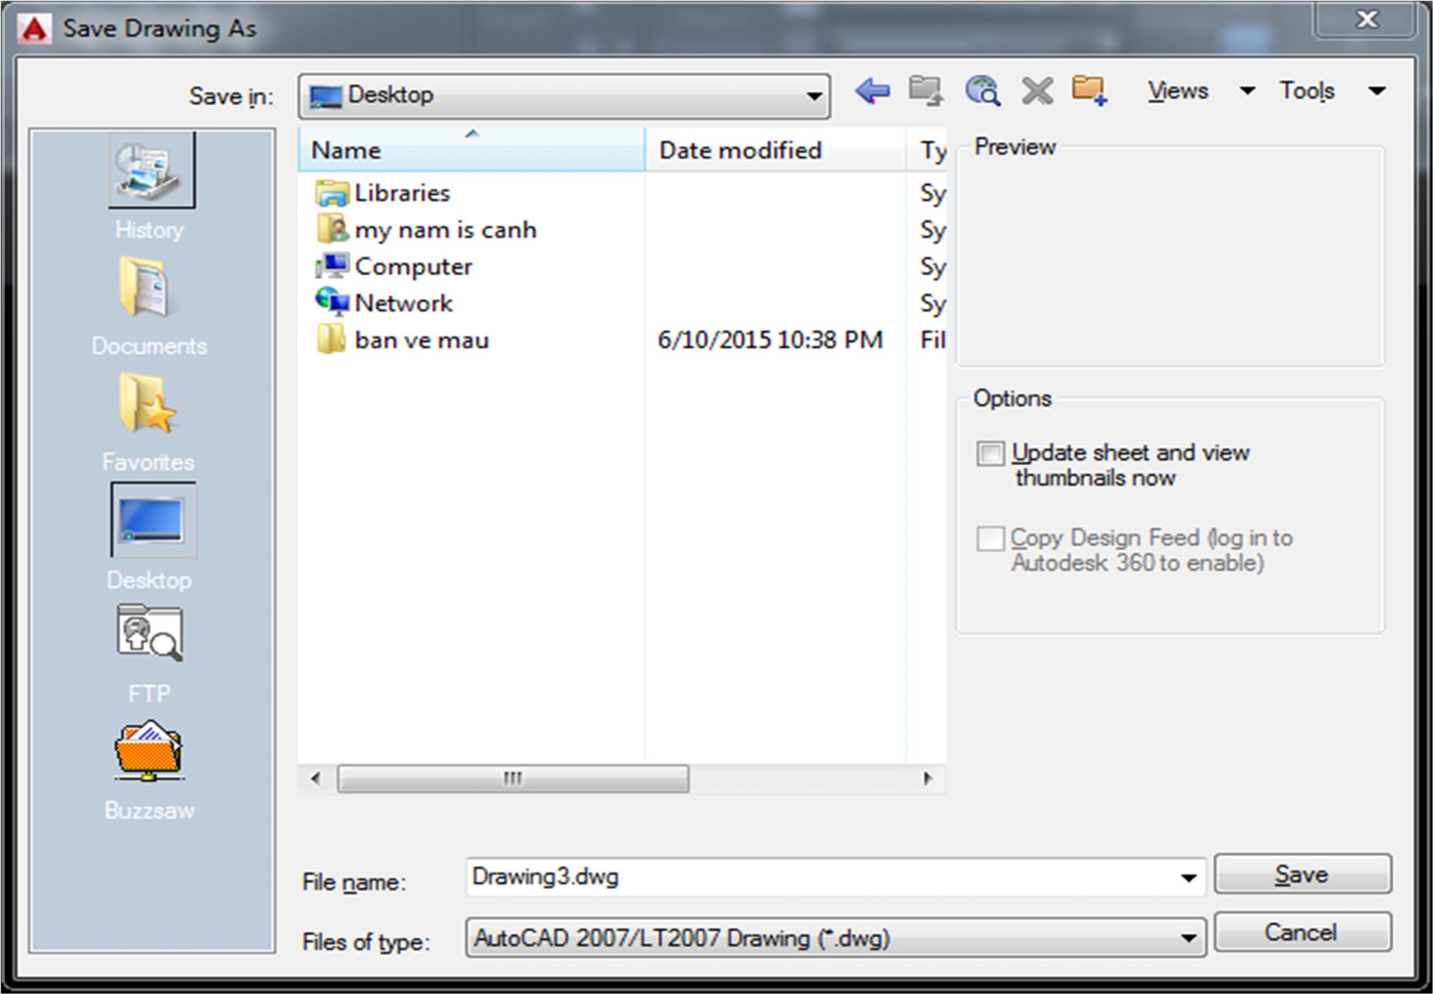
Task: Open the Views menu
Action: click(1177, 92)
